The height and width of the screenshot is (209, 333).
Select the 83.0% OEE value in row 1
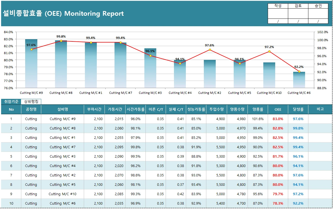tap(278, 119)
